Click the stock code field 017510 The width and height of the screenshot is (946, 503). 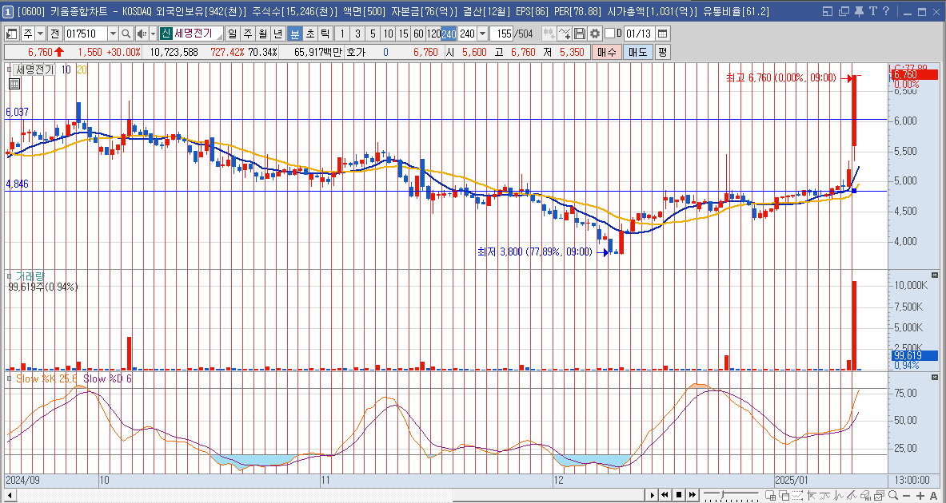(x=86, y=34)
